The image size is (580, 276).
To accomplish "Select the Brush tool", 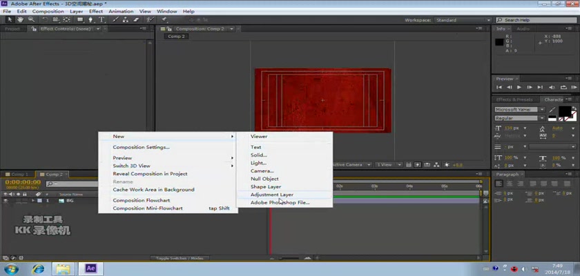I will pos(115,20).
